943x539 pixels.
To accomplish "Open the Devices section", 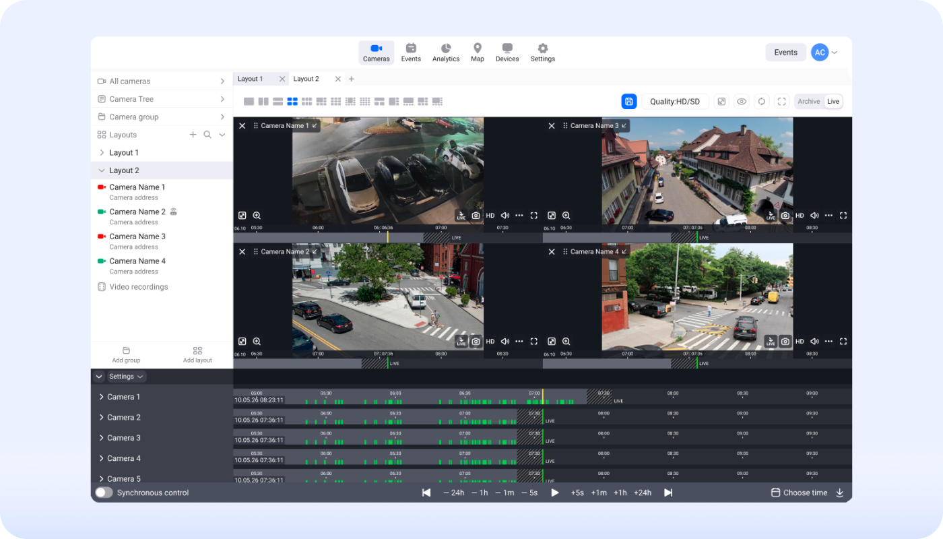I will [507, 53].
